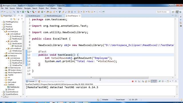Open the Navigate menu
183x103 pixels.
[x=27, y=8]
